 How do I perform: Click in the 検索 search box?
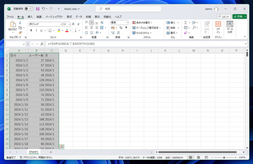pos(128,9)
